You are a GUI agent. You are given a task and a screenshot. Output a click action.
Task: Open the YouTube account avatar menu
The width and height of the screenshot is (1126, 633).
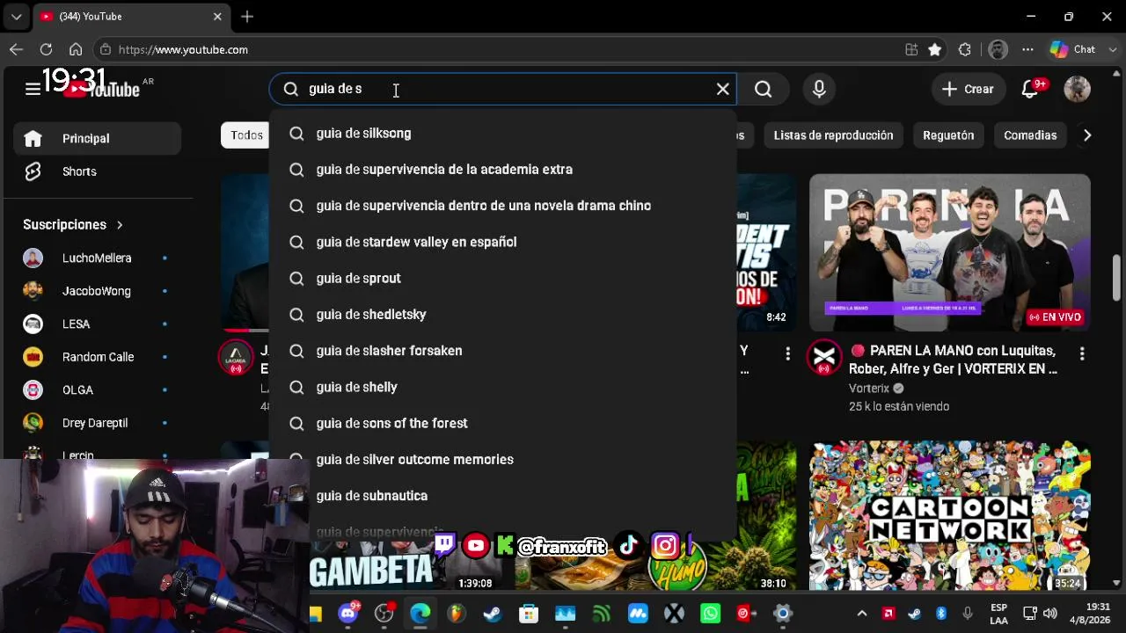click(1077, 89)
